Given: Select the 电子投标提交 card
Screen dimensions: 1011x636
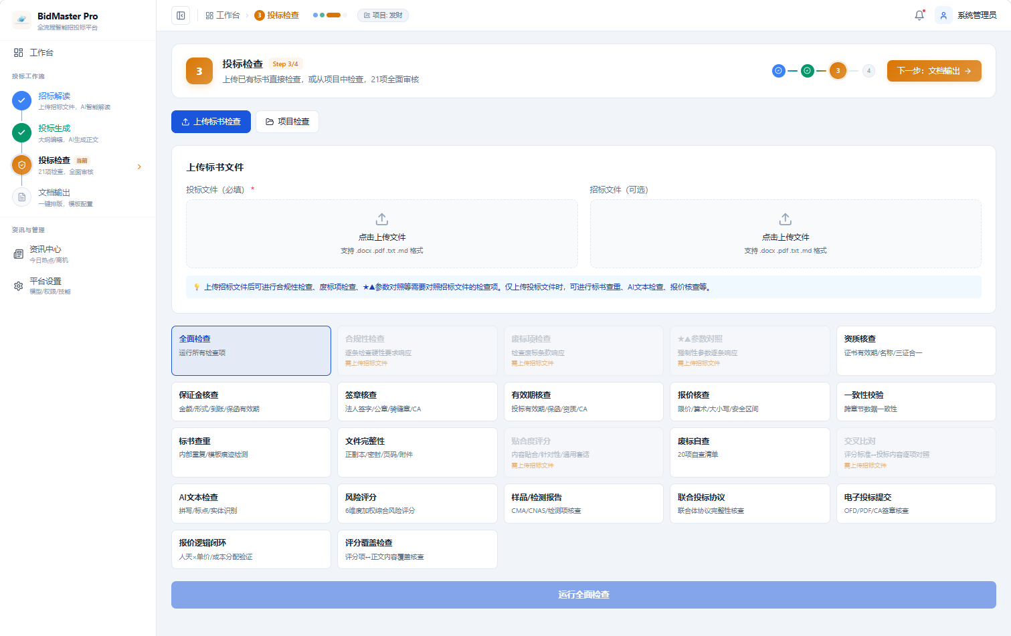Looking at the screenshot, I should point(916,504).
